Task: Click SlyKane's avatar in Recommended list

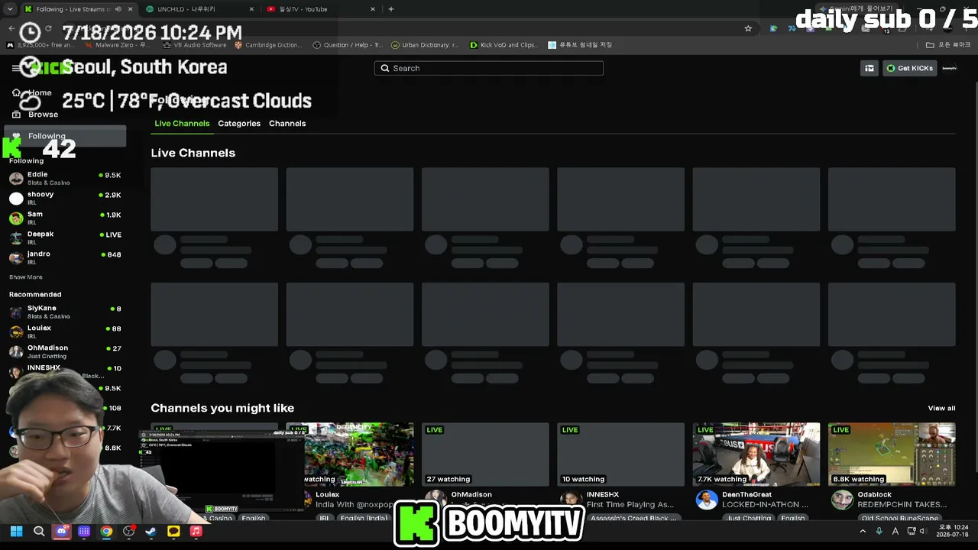Action: click(x=16, y=312)
